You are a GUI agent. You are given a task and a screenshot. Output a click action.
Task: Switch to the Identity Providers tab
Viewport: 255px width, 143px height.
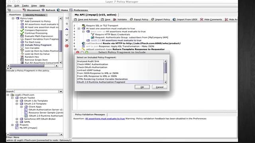point(35,15)
